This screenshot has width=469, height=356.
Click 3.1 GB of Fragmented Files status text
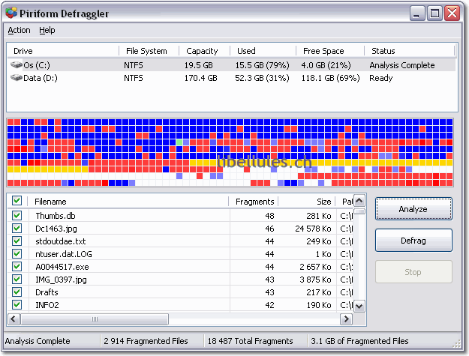pos(359,341)
